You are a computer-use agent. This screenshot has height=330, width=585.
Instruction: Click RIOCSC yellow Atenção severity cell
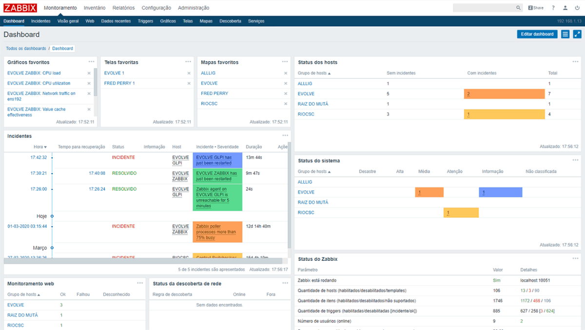(461, 213)
